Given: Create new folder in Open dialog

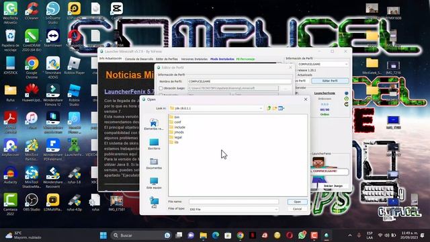Looking at the screenshot, I should click(x=275, y=108).
